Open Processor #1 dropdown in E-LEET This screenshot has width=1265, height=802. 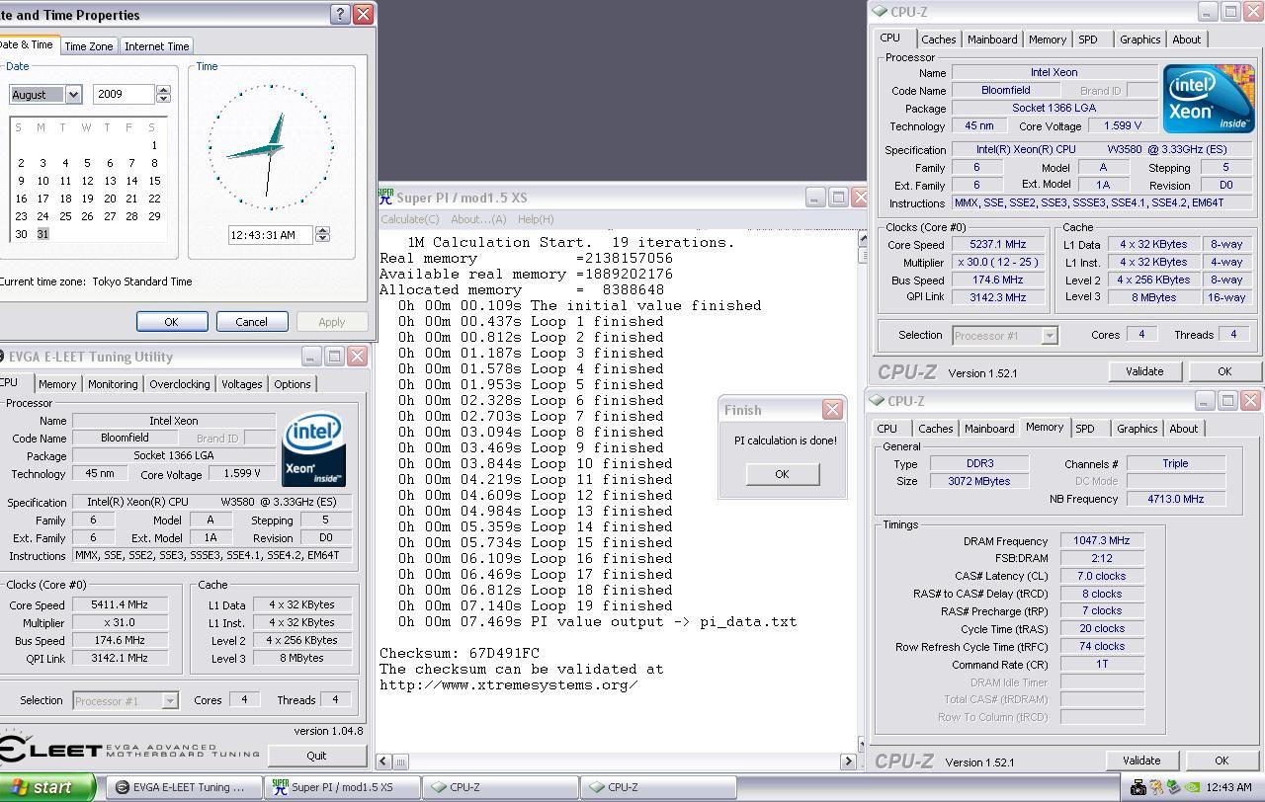click(170, 700)
